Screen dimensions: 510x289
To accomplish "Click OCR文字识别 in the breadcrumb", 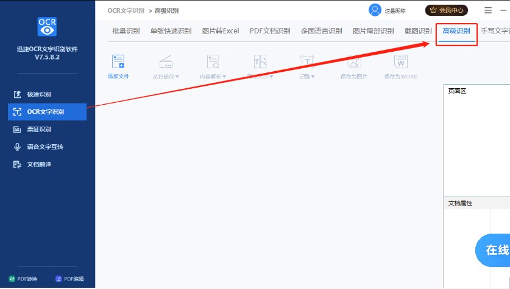I will click(x=126, y=11).
